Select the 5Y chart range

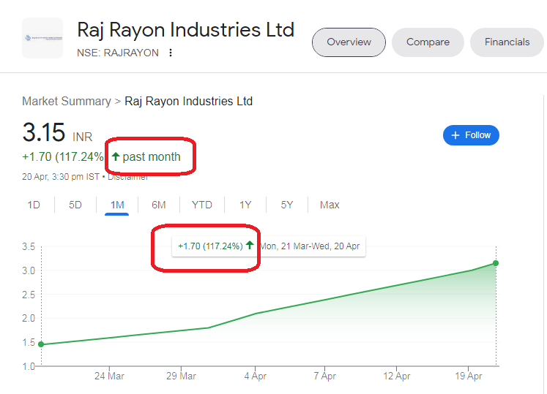pyautogui.click(x=287, y=205)
